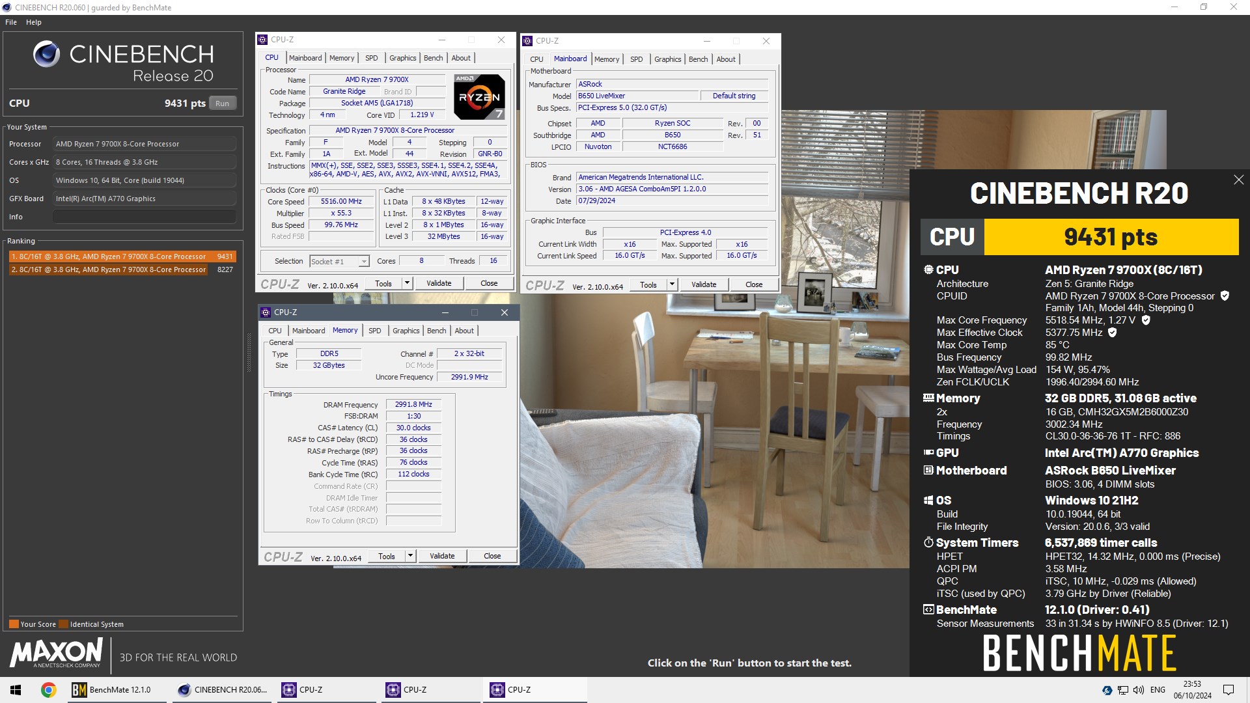Screen dimensions: 1250x703
Task: Click the network icon in the system tray
Action: pos(1122,690)
